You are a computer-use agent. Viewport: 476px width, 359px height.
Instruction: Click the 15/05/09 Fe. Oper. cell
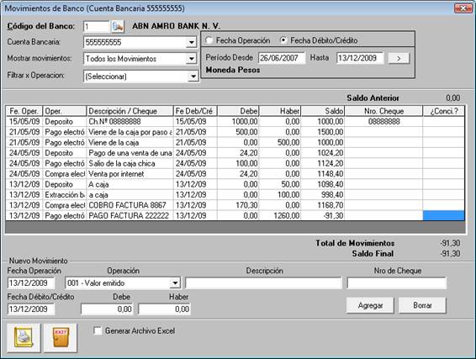[x=24, y=122]
